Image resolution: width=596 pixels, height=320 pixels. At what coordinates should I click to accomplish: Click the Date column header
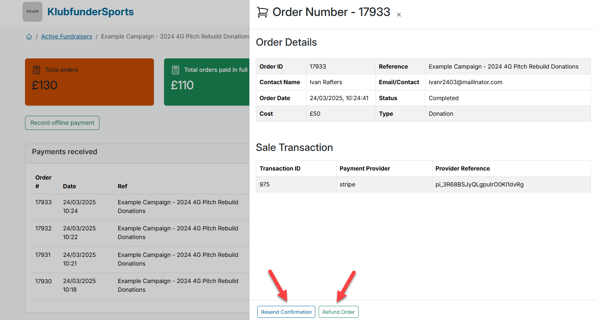tap(69, 186)
